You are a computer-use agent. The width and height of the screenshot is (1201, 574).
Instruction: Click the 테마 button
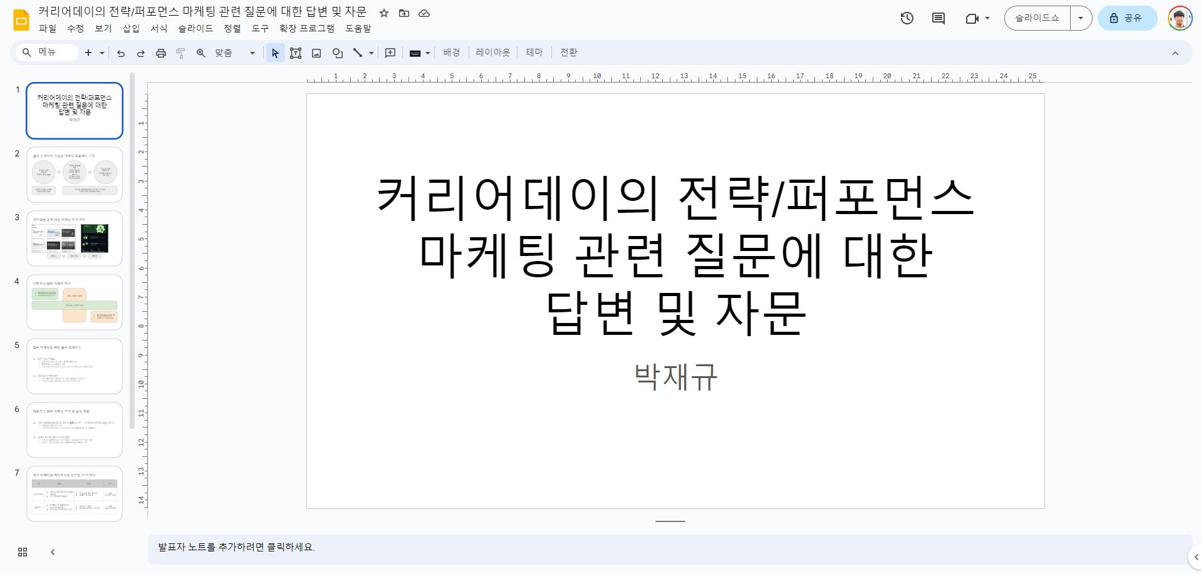pos(534,53)
